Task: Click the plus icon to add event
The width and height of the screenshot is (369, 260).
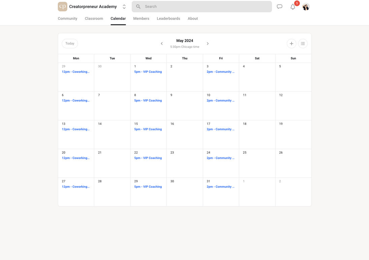Action: (291, 44)
